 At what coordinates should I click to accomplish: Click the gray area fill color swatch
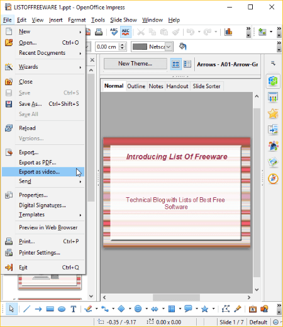tap(140, 47)
